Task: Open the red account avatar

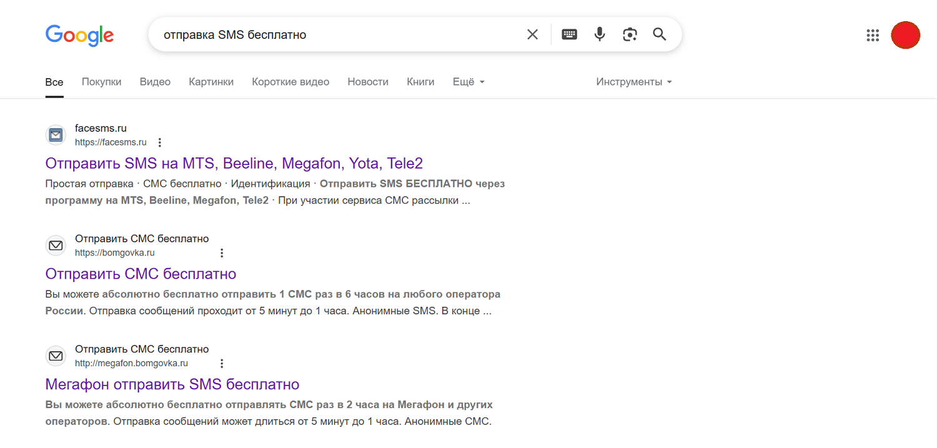Action: [905, 35]
